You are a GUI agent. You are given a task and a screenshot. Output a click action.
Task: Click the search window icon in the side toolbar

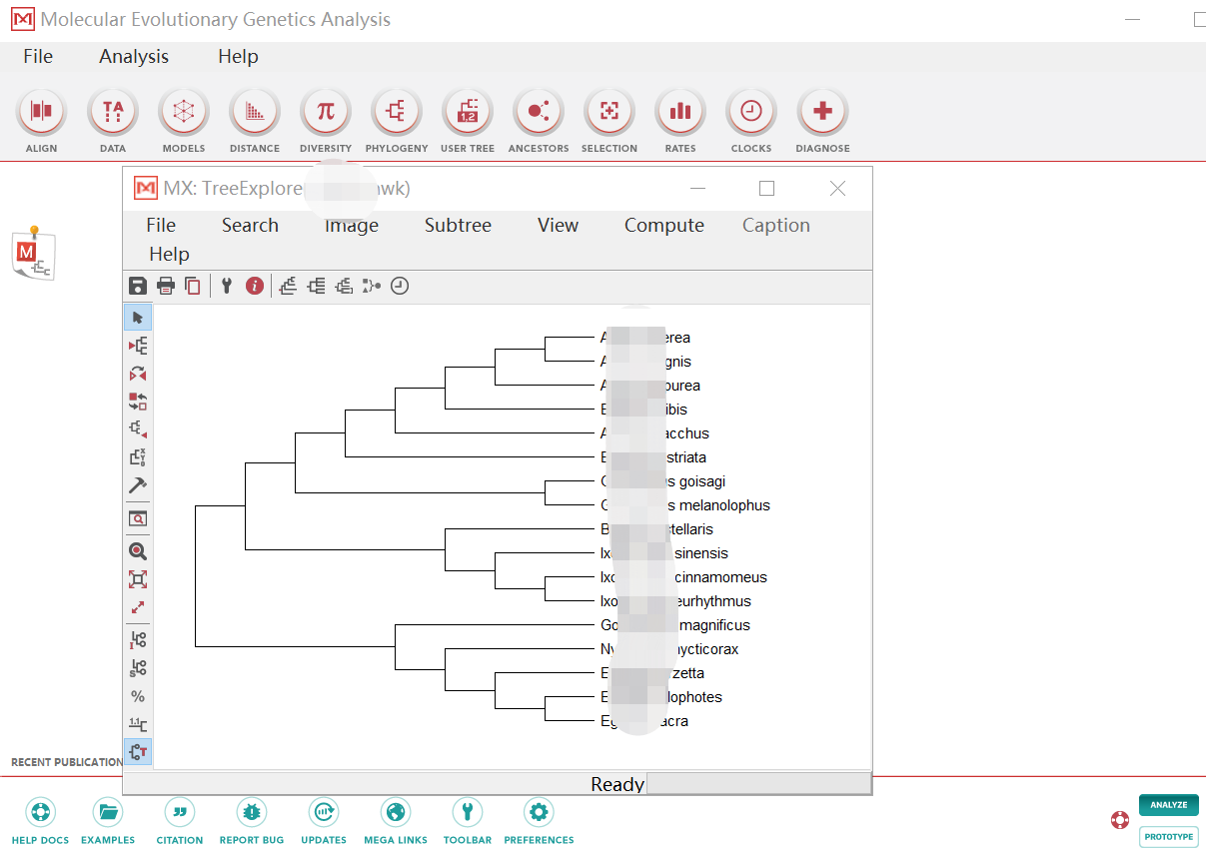pyautogui.click(x=138, y=518)
